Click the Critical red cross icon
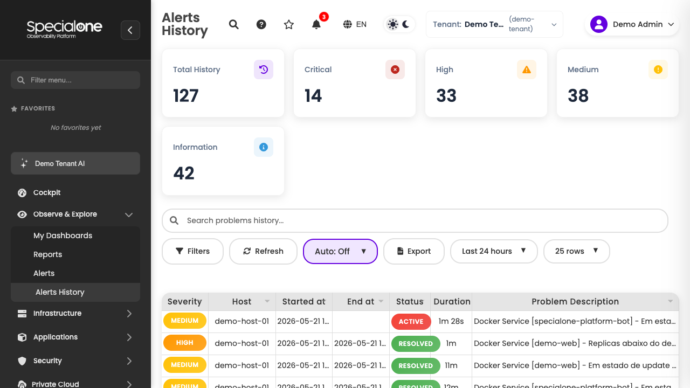This screenshot has height=388, width=690. pos(395,70)
